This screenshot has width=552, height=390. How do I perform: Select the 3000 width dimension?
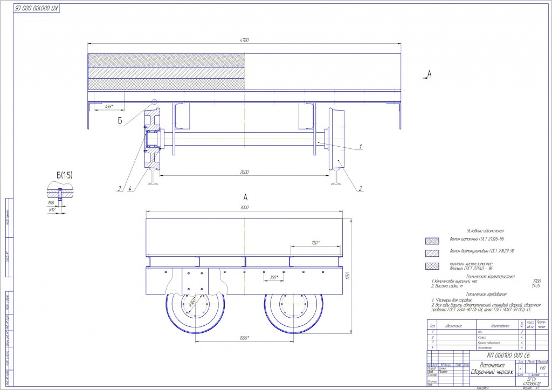pyautogui.click(x=244, y=208)
